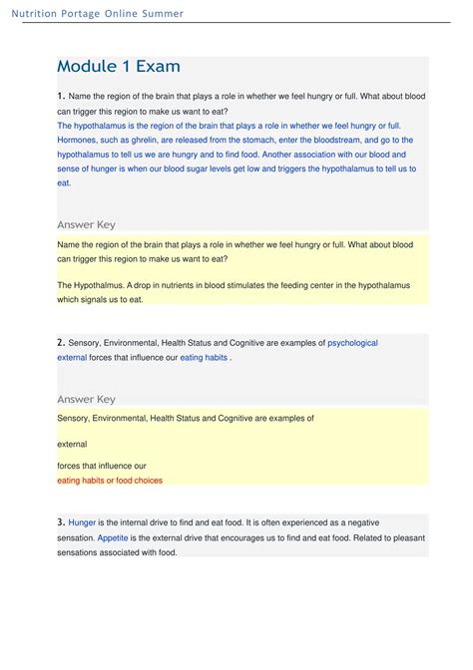This screenshot has height=670, width=473.
Task: Click the Nutrition Portage Online Summer header
Action: point(97,13)
